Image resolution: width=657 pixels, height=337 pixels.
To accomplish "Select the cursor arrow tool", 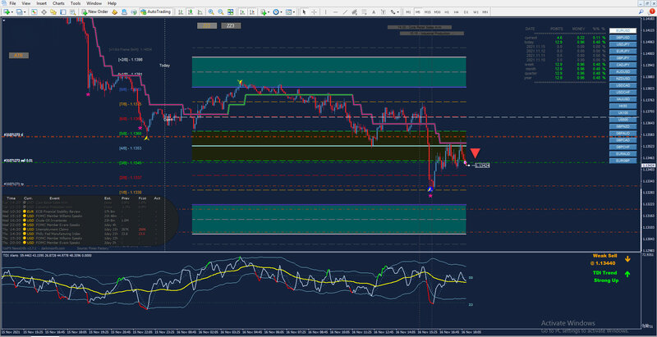I will coord(304,11).
